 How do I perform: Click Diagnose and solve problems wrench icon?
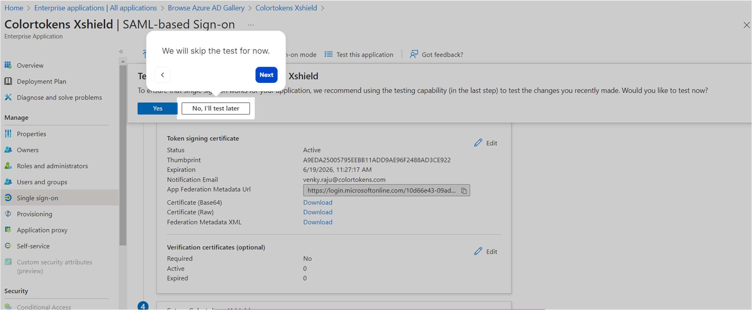coord(8,97)
